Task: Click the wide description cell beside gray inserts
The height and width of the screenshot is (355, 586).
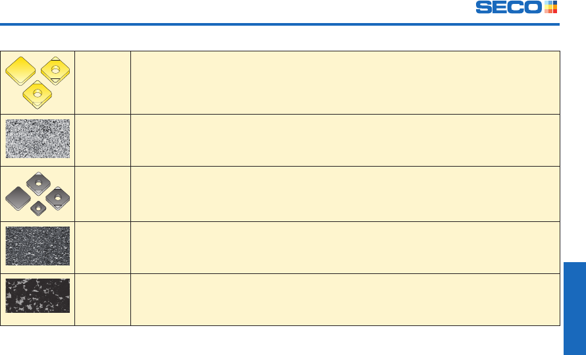Action: click(345, 194)
